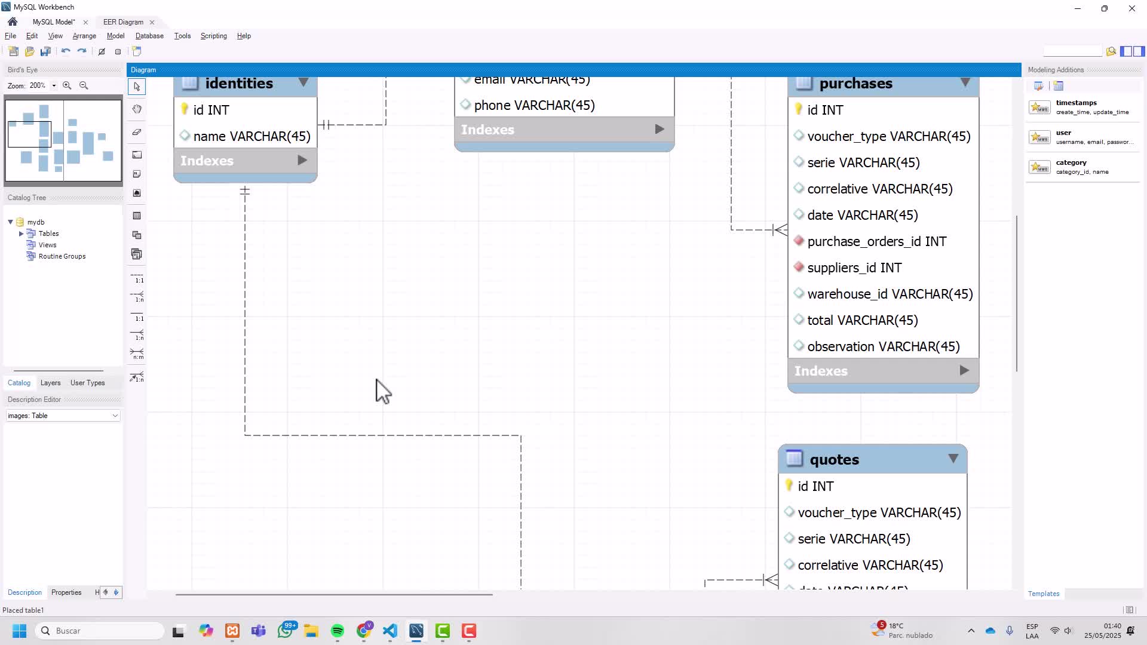Click the open model folder icon
Viewport: 1147px width, 645px height.
click(x=29, y=51)
